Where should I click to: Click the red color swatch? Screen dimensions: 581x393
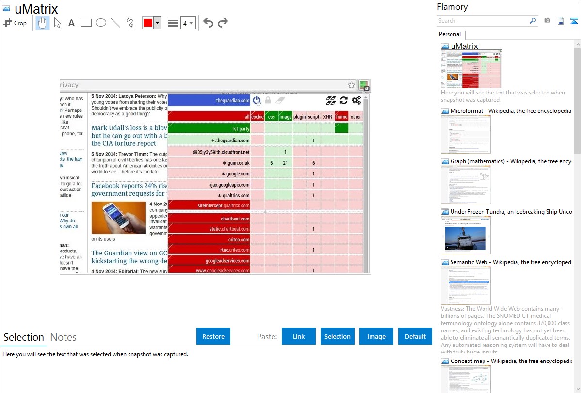(x=148, y=23)
